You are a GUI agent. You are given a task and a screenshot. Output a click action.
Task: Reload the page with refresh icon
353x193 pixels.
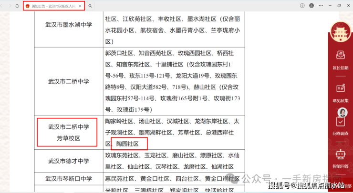(17, 6)
